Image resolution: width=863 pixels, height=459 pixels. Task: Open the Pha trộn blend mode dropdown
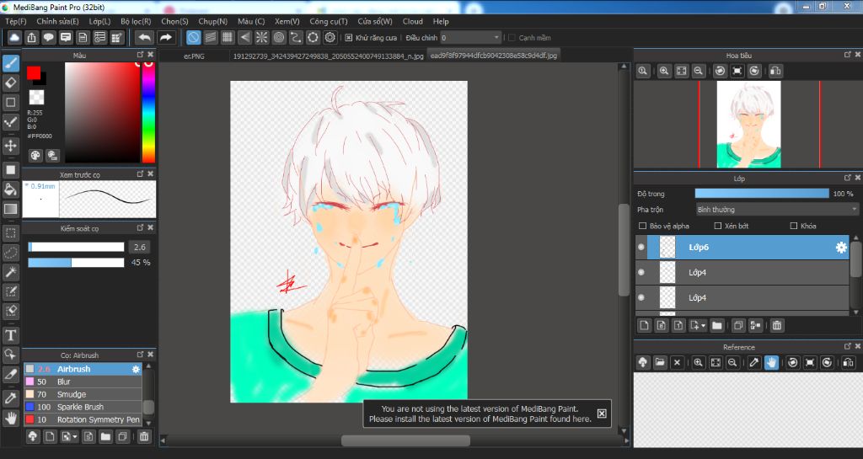(x=776, y=210)
